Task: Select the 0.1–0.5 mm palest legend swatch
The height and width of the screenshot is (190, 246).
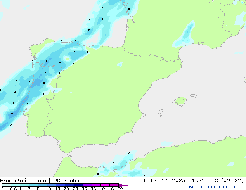Action: tap(7, 185)
